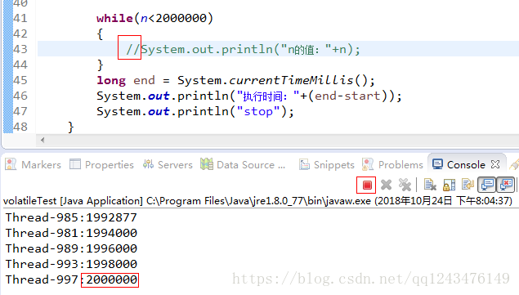Click the 执行时间 println line

pos(249,96)
